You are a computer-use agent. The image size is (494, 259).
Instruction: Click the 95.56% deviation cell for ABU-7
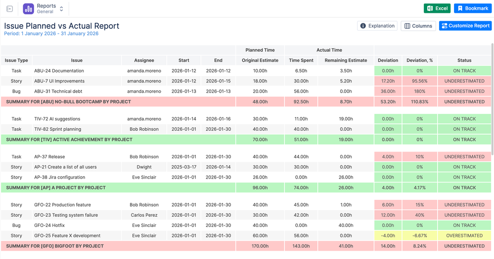pyautogui.click(x=419, y=81)
